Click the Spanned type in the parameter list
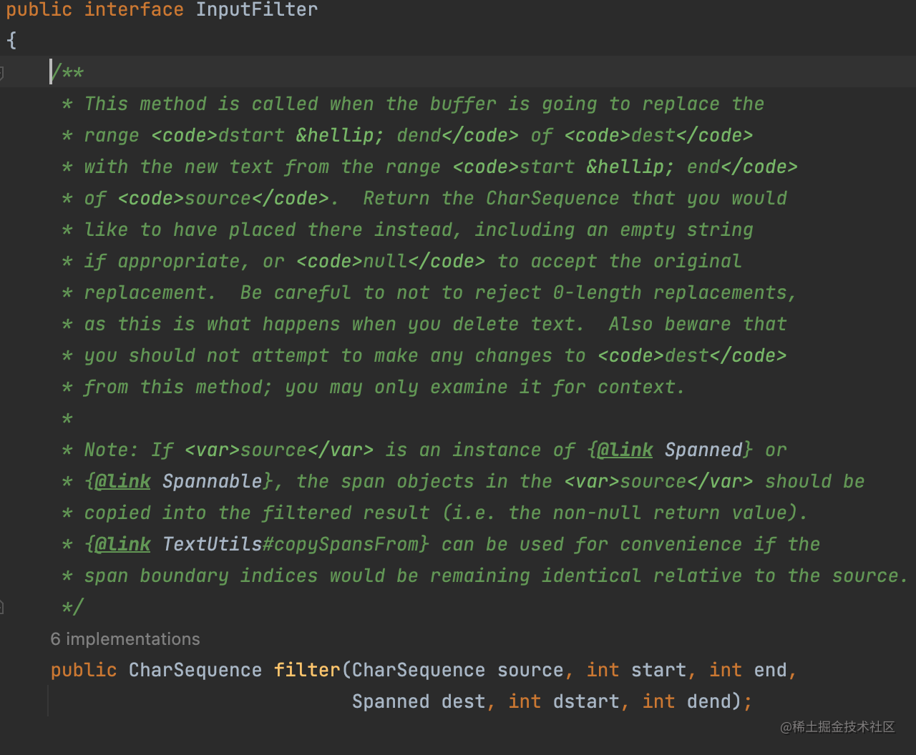Image resolution: width=916 pixels, height=755 pixels. click(x=390, y=701)
